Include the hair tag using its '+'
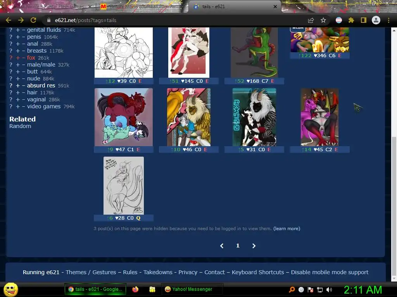The height and width of the screenshot is (297, 397). [18, 93]
